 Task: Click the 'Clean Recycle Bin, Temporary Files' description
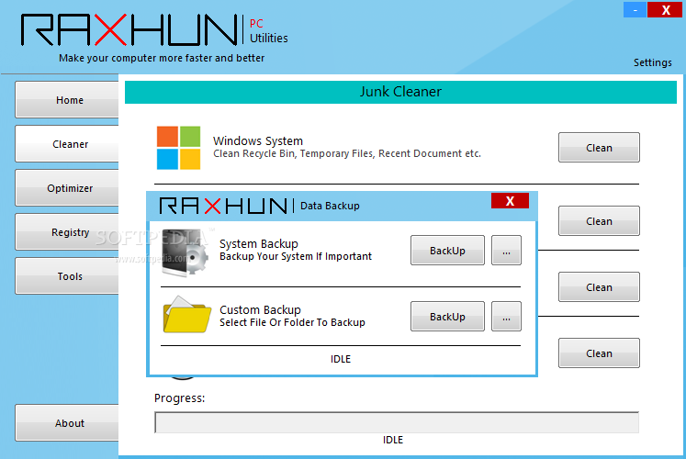[x=347, y=153]
